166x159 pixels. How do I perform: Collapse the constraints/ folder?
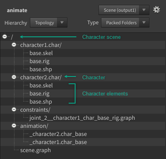[14, 109]
